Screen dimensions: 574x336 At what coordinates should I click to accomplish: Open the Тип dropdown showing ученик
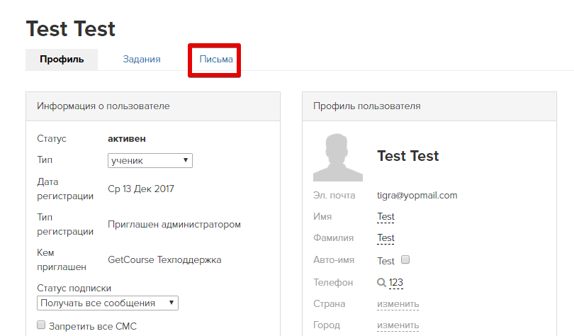point(150,160)
